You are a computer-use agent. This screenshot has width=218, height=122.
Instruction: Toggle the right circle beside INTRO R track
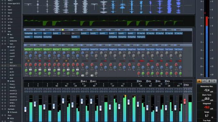pyautogui.click(x=5, y=106)
